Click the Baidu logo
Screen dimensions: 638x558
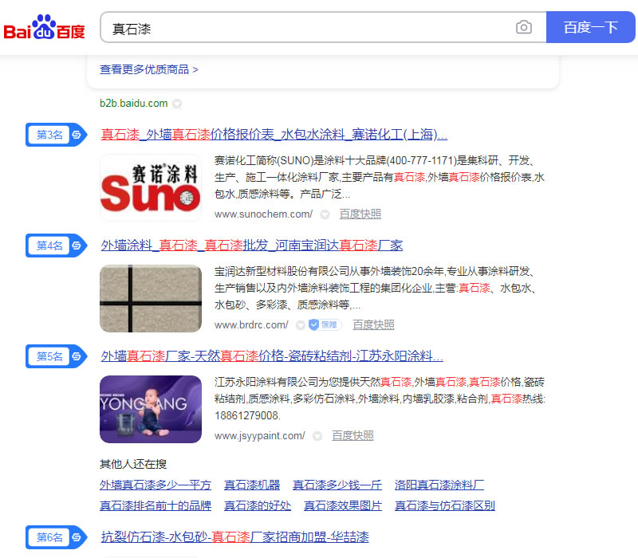[44, 28]
